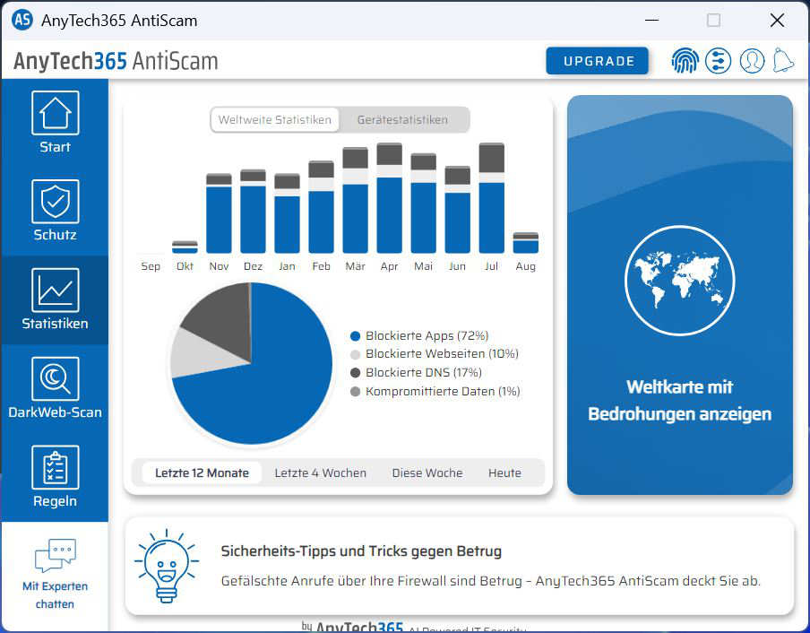This screenshot has width=810, height=633.
Task: Click the Jan bar in chart
Action: [288, 213]
